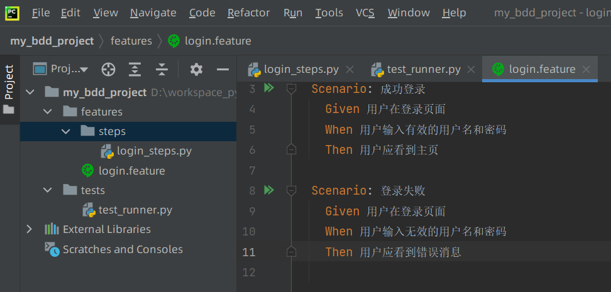
Task: Close the login_steps.py editor tab
Action: [x=350, y=70]
